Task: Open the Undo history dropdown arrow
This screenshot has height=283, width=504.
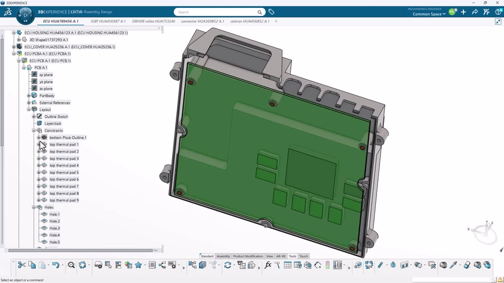Action: click(62, 265)
